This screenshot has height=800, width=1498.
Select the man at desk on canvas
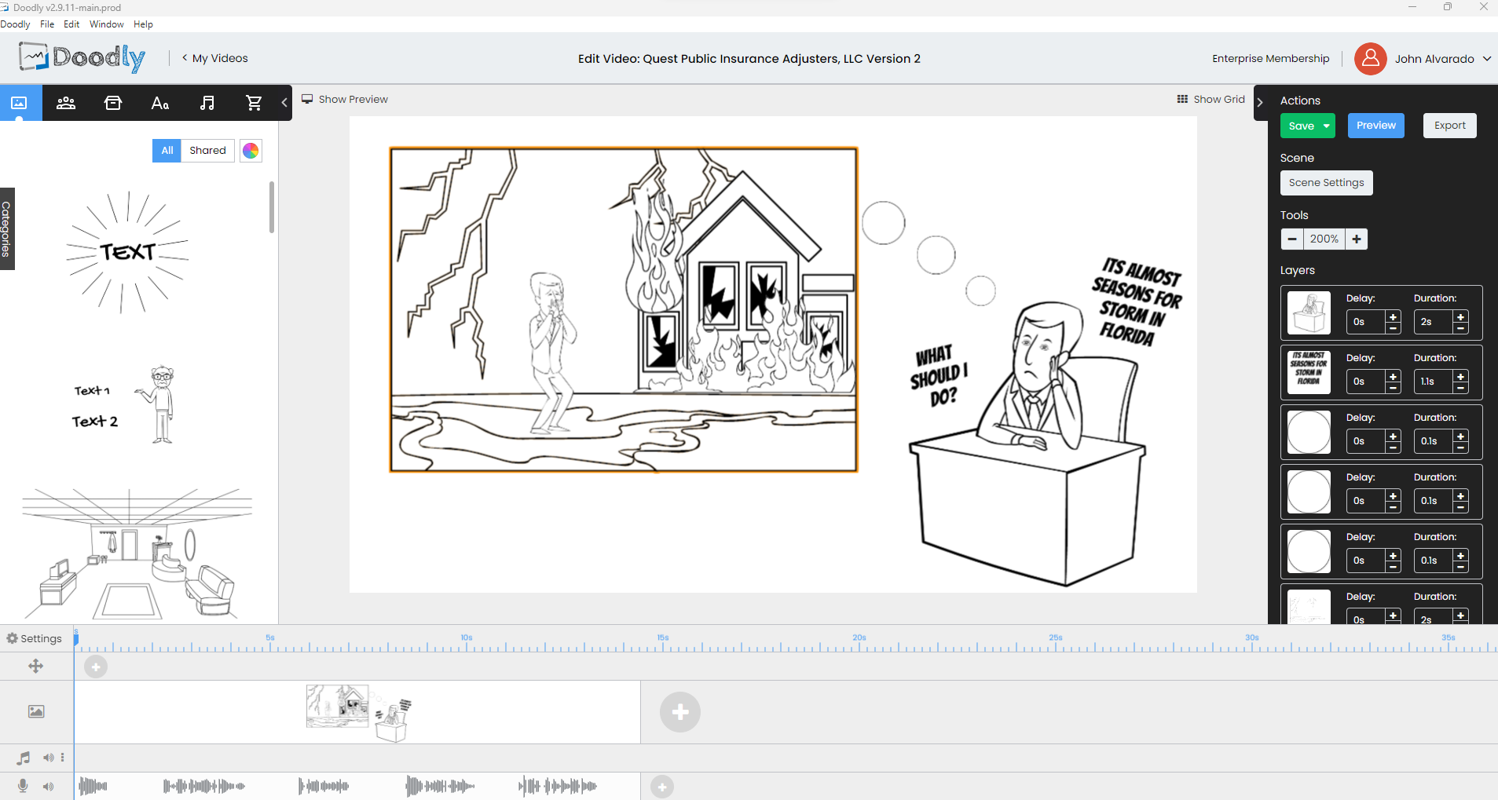pos(1028,444)
